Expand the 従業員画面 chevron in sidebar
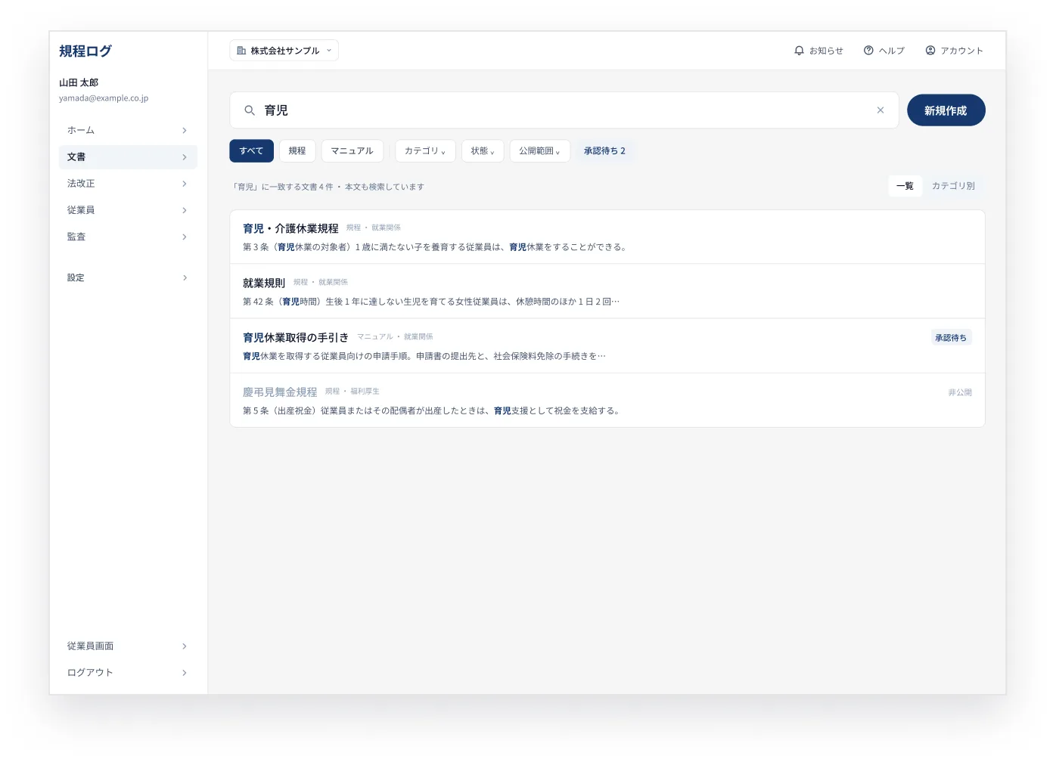The width and height of the screenshot is (1056, 762). tap(185, 646)
